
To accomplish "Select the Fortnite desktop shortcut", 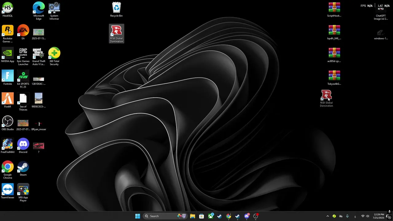I will pos(8,78).
